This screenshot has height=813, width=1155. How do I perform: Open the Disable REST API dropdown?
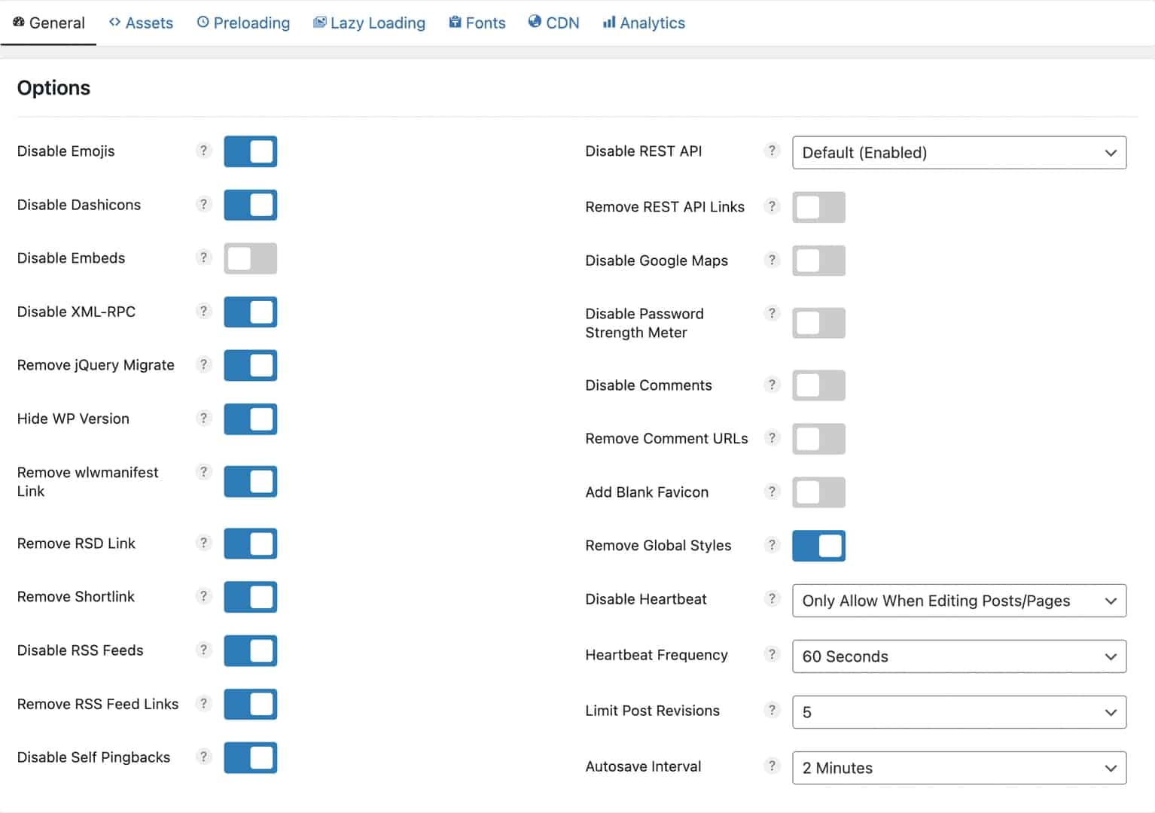coord(959,153)
